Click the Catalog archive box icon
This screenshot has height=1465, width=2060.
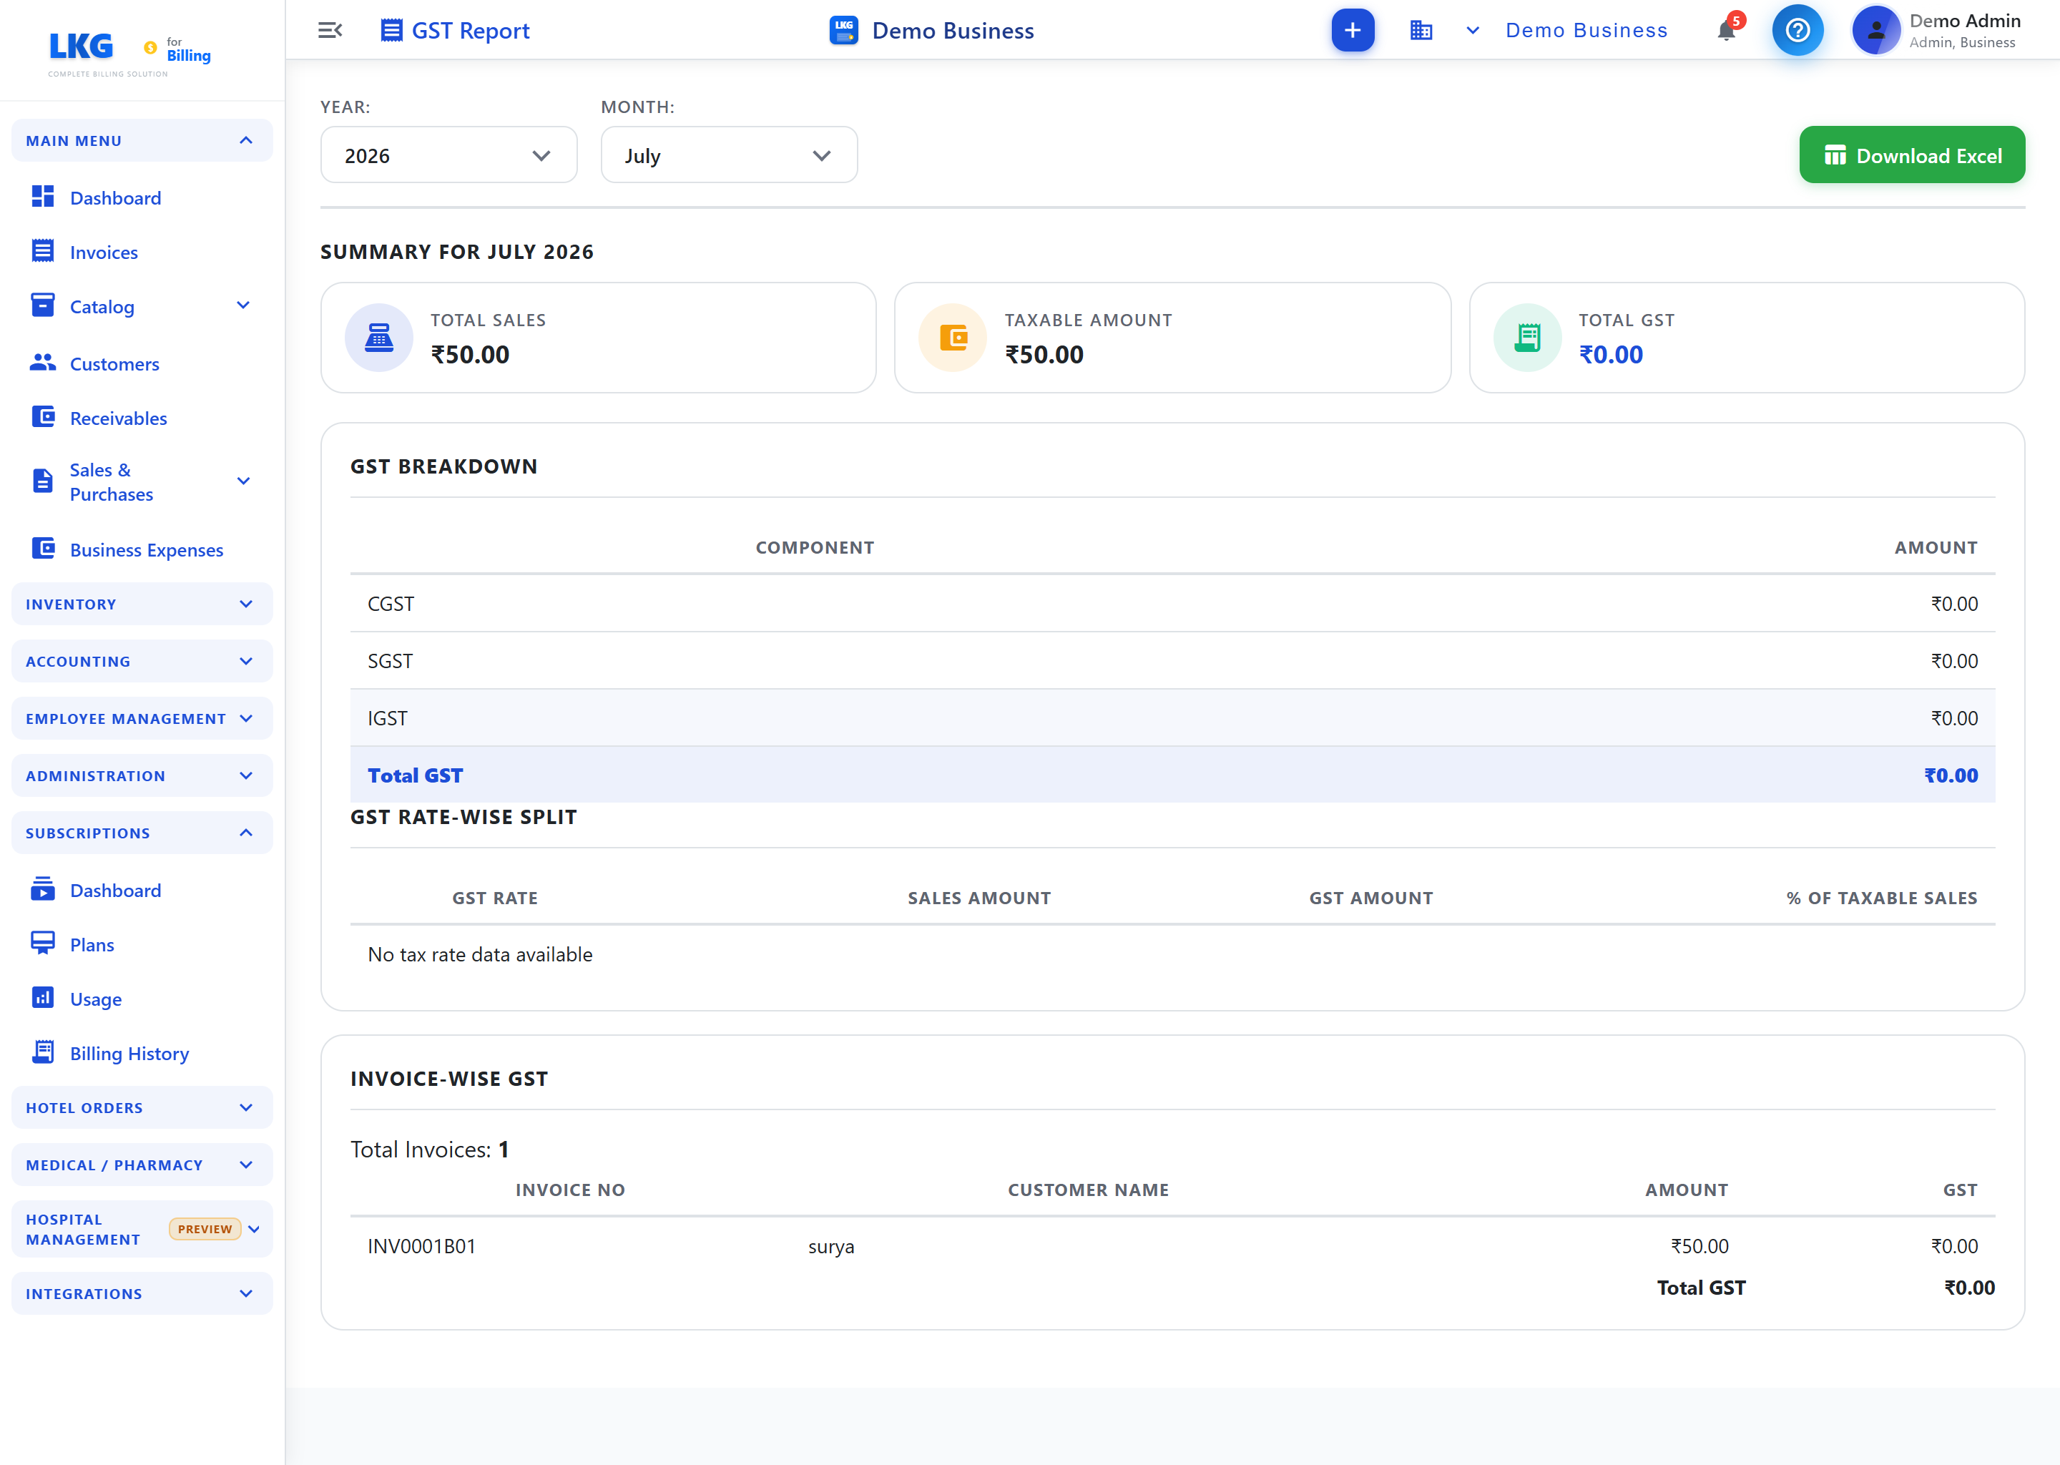(42, 305)
